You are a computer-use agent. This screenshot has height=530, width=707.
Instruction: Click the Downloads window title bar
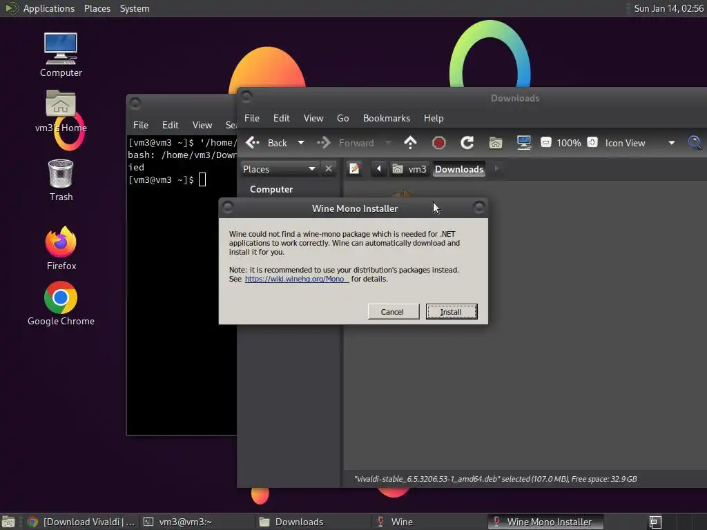point(515,98)
